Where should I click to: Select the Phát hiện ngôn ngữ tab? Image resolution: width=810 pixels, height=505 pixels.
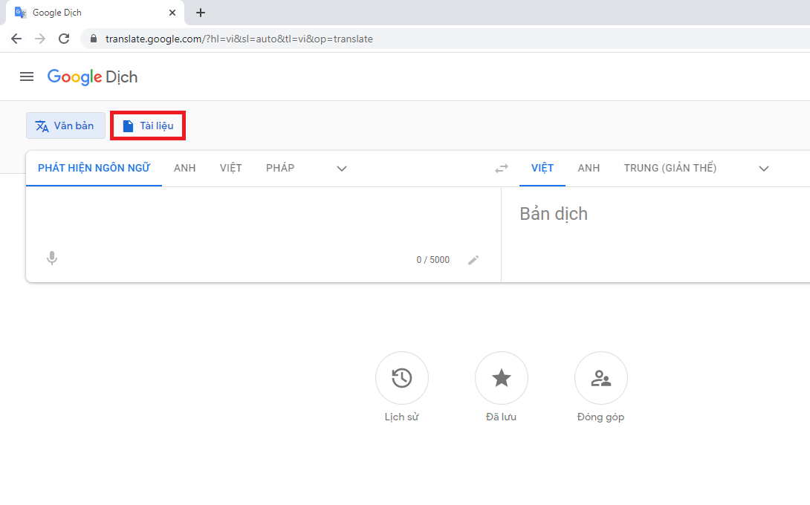pyautogui.click(x=94, y=168)
